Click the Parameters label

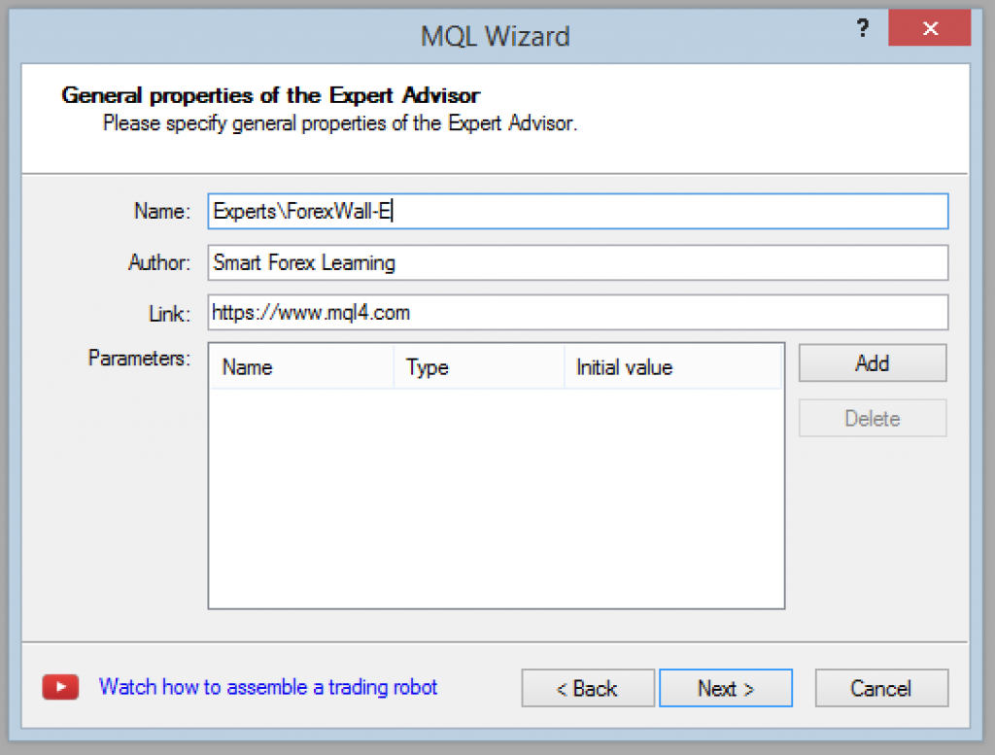click(139, 359)
